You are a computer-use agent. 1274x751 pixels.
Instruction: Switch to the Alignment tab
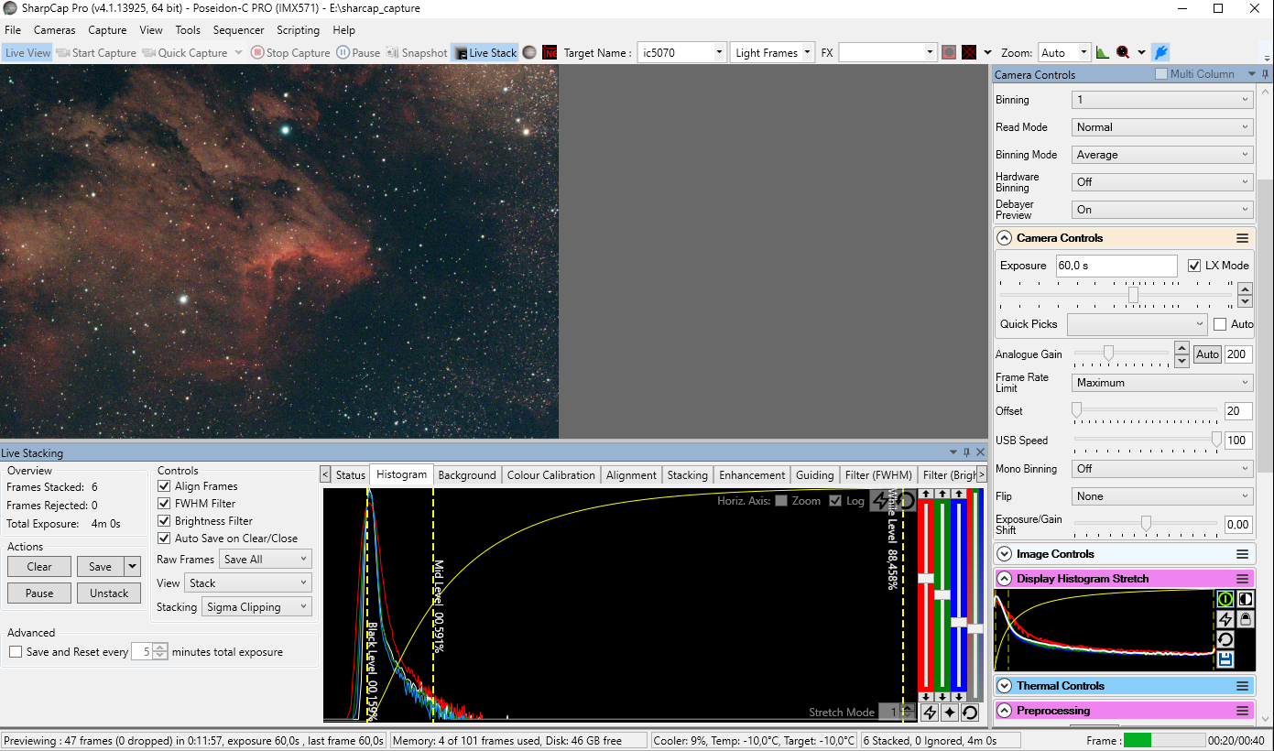(x=631, y=475)
